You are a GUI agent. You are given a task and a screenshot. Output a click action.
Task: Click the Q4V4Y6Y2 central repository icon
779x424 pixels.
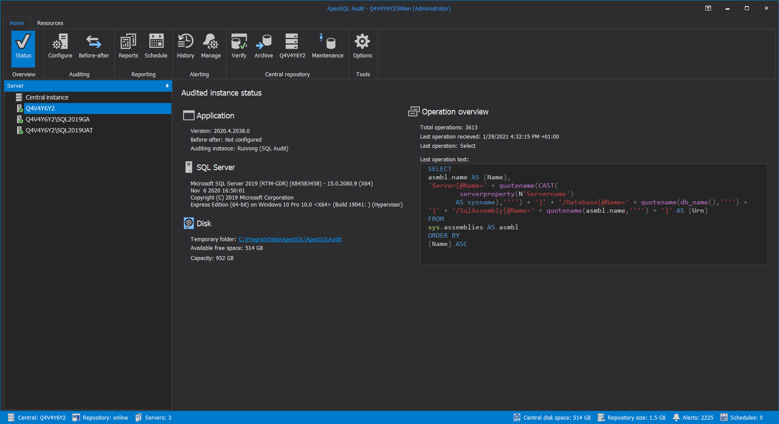pos(292,46)
